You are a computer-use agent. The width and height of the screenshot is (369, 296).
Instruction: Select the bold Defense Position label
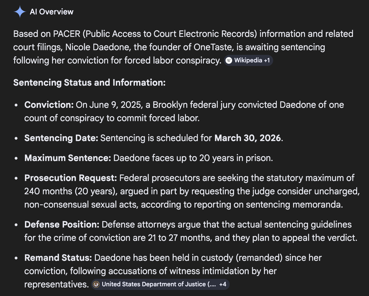click(62, 224)
